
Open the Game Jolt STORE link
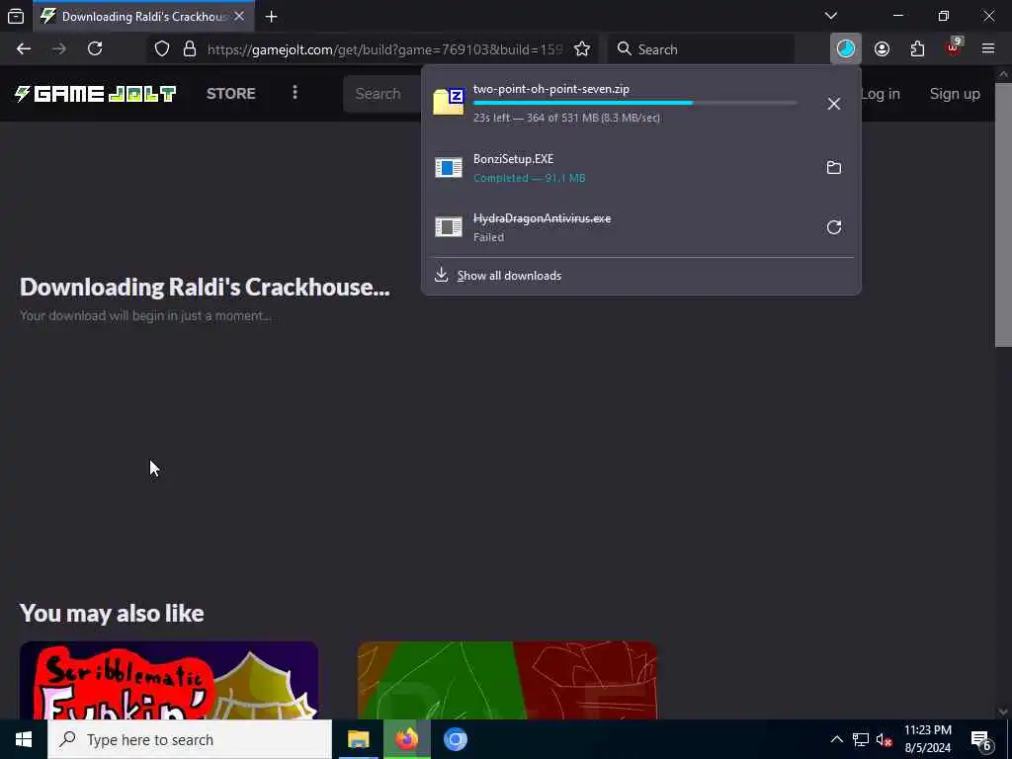(x=231, y=94)
